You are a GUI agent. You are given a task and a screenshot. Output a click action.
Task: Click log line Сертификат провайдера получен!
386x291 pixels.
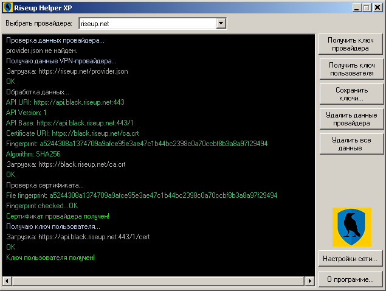coord(58,216)
